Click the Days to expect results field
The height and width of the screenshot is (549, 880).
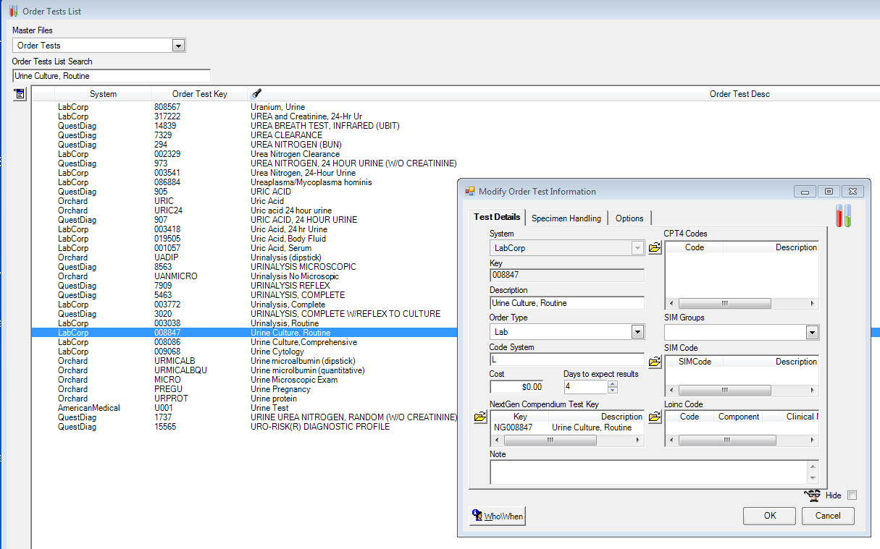(585, 387)
